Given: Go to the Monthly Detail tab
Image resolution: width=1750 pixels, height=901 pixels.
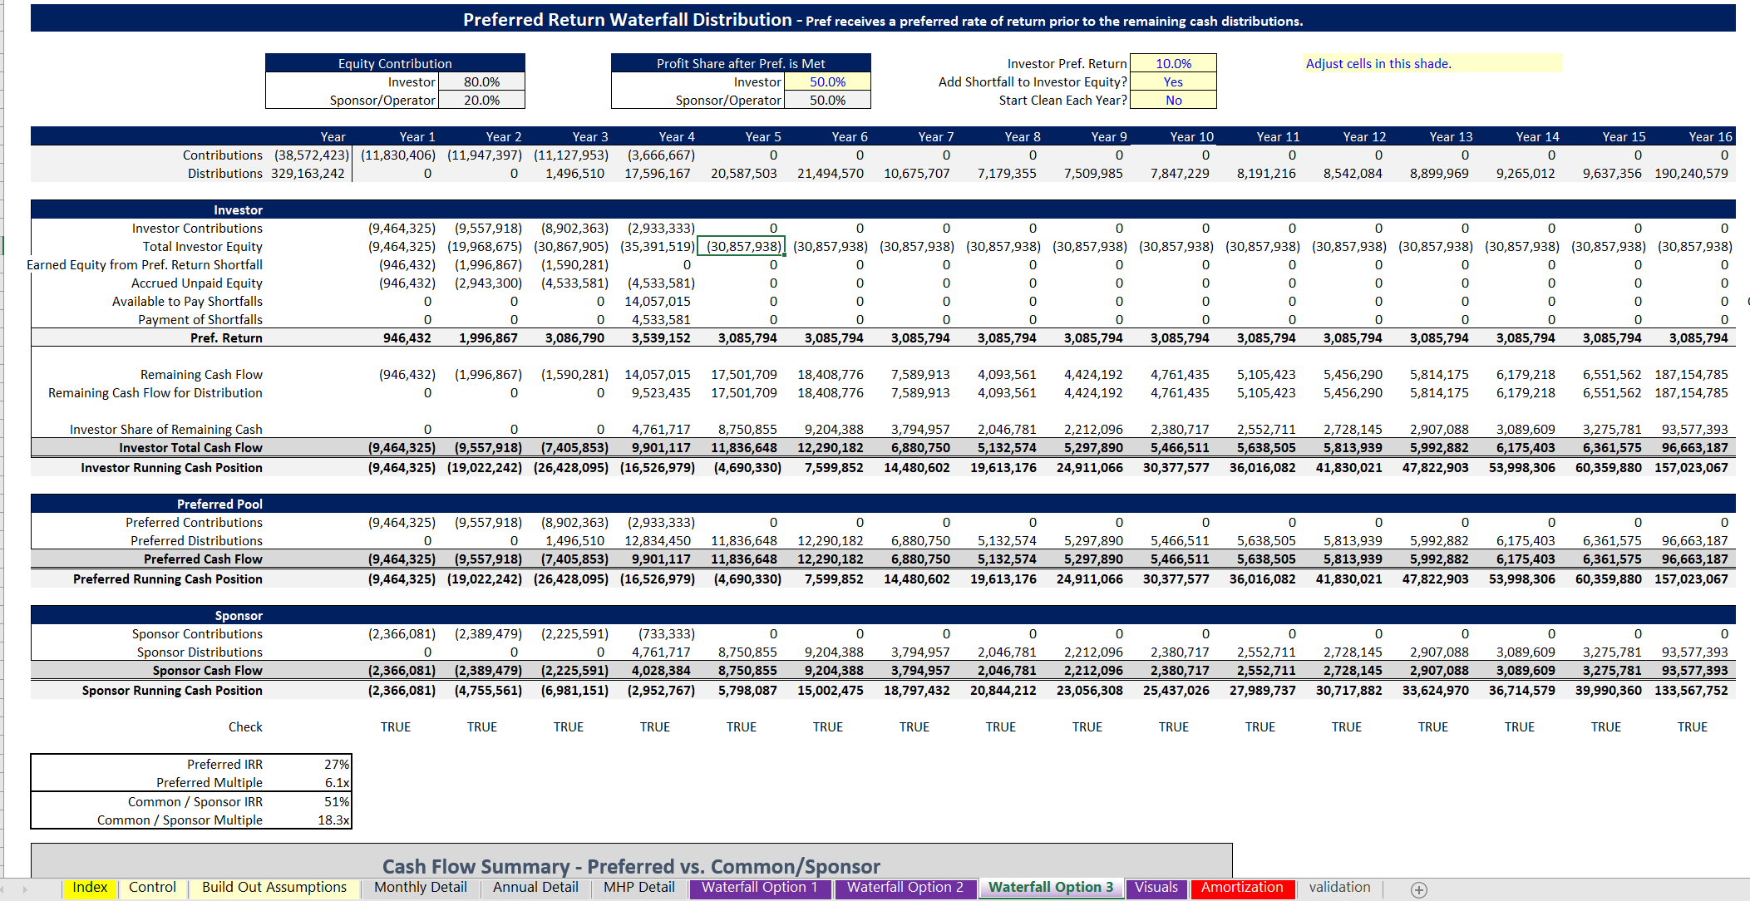Looking at the screenshot, I should coord(420,888).
